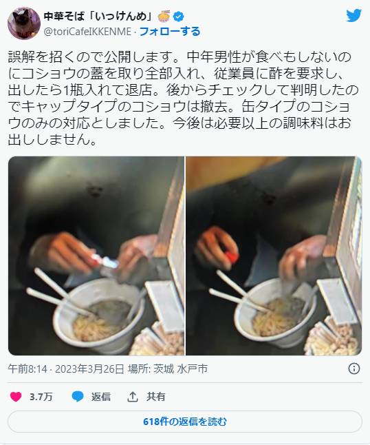The height and width of the screenshot is (445, 370).
Task: Like the tweet with heart icon
Action: pos(16,397)
